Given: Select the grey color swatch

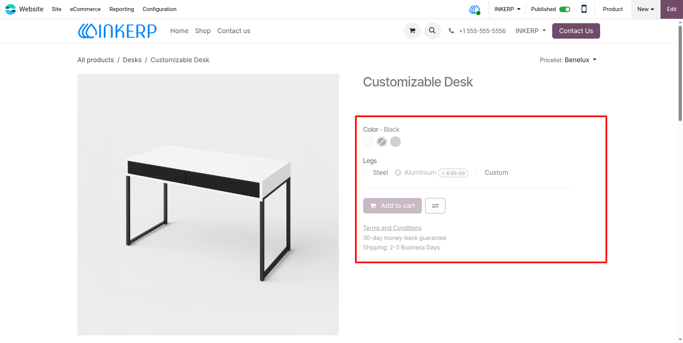Looking at the screenshot, I should click(396, 142).
